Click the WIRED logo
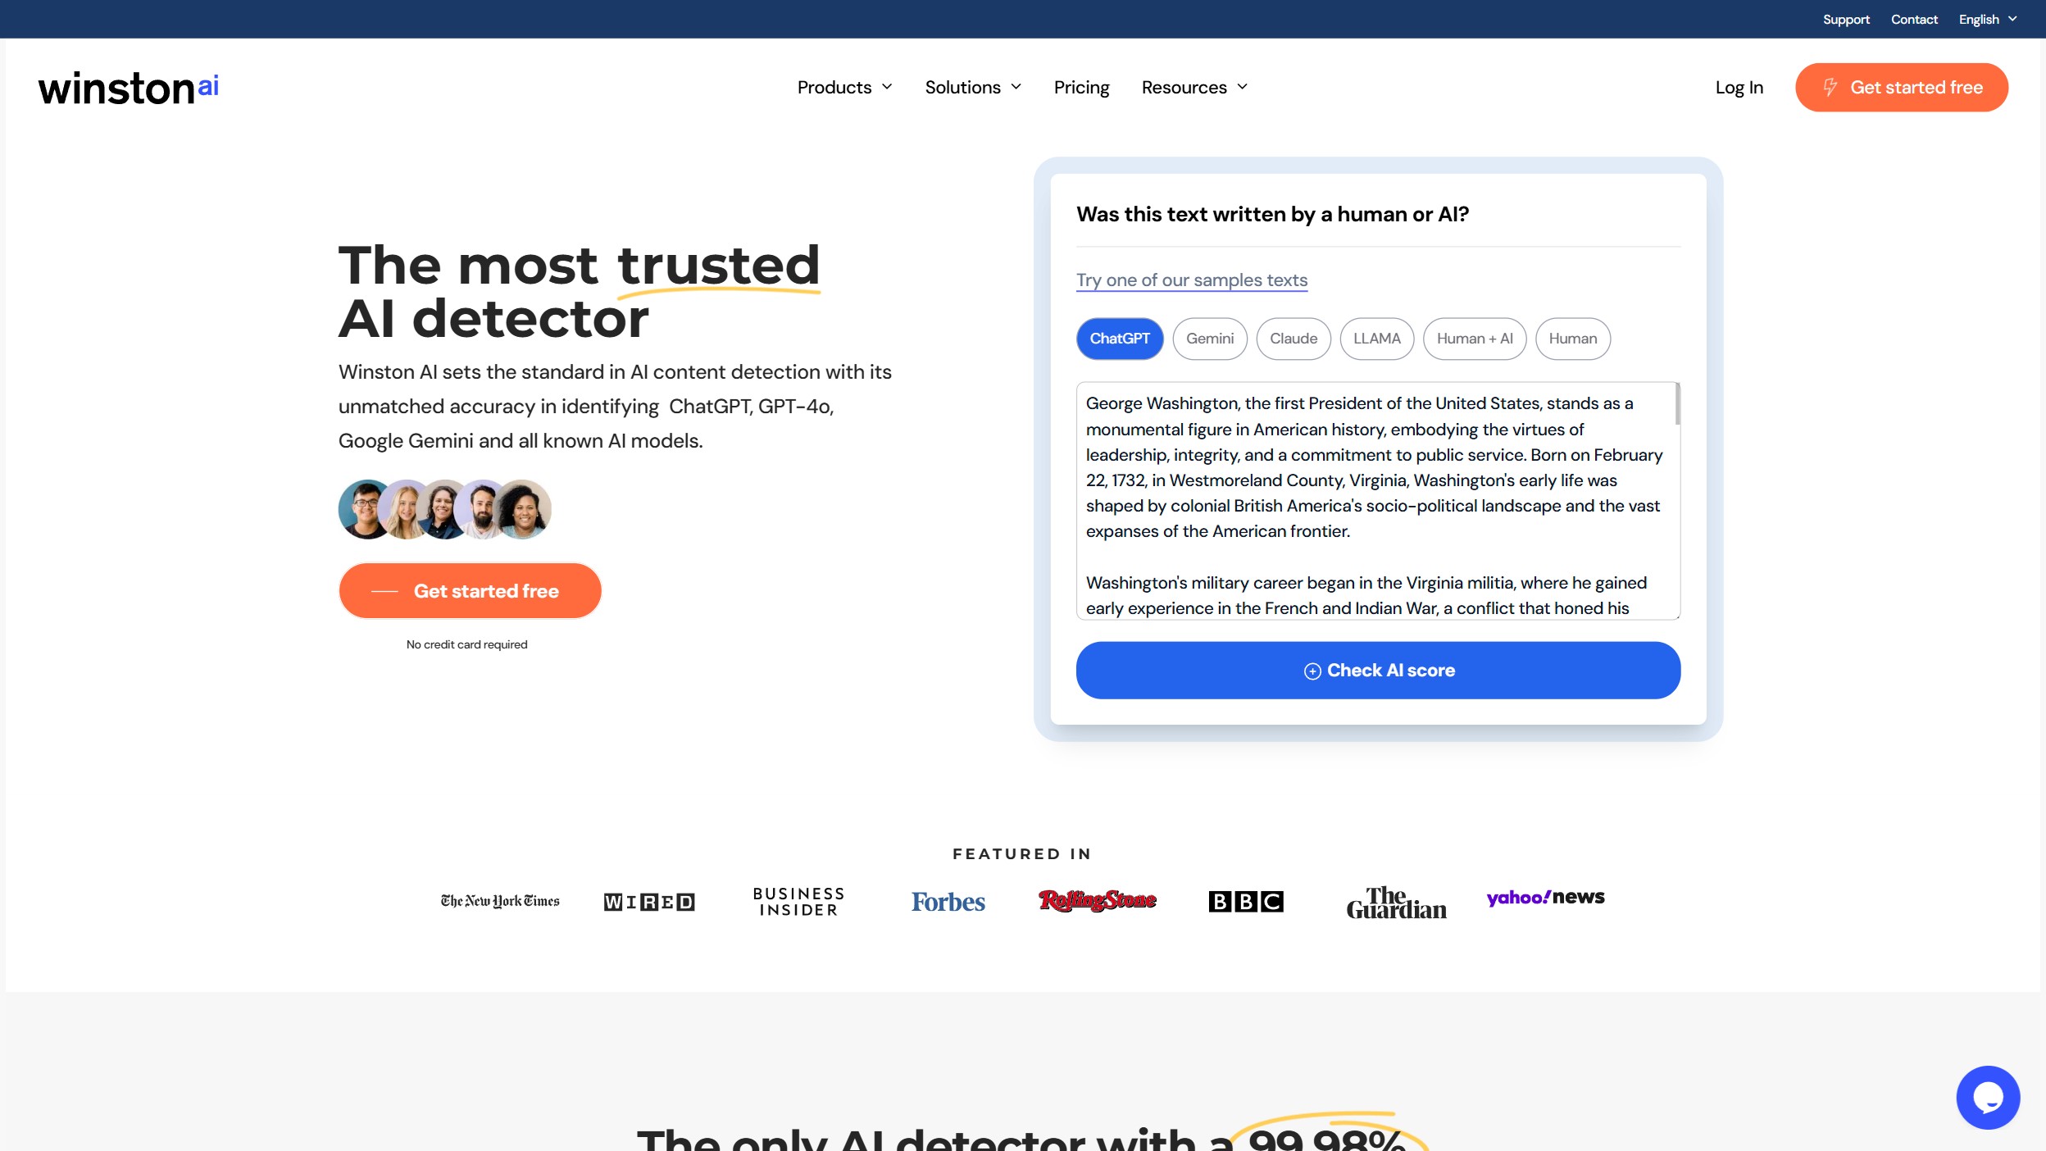This screenshot has height=1151, width=2046. [x=648, y=902]
